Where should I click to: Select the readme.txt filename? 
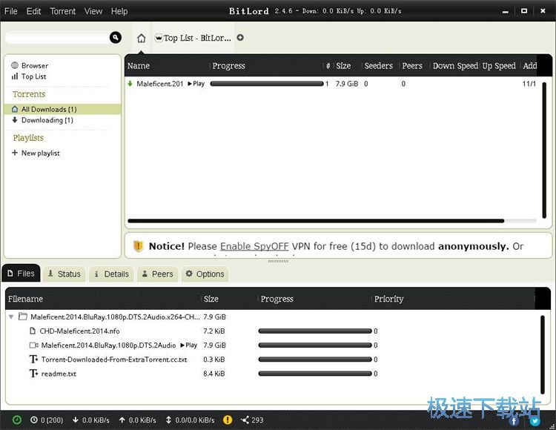coord(59,373)
